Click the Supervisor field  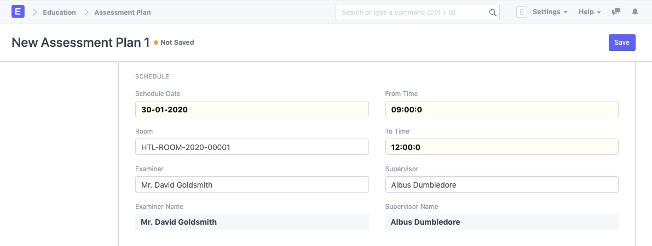501,184
